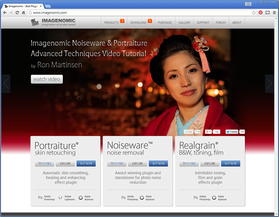Buy Noiseware now
Viewport: 279px width, 217px height.
click(158, 164)
